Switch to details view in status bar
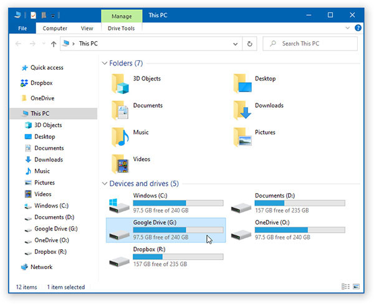The width and height of the screenshot is (374, 304). coord(345,287)
